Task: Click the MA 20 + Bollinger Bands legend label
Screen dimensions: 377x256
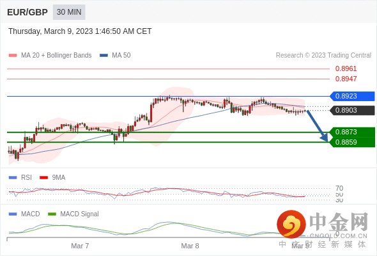Action: 56,56
